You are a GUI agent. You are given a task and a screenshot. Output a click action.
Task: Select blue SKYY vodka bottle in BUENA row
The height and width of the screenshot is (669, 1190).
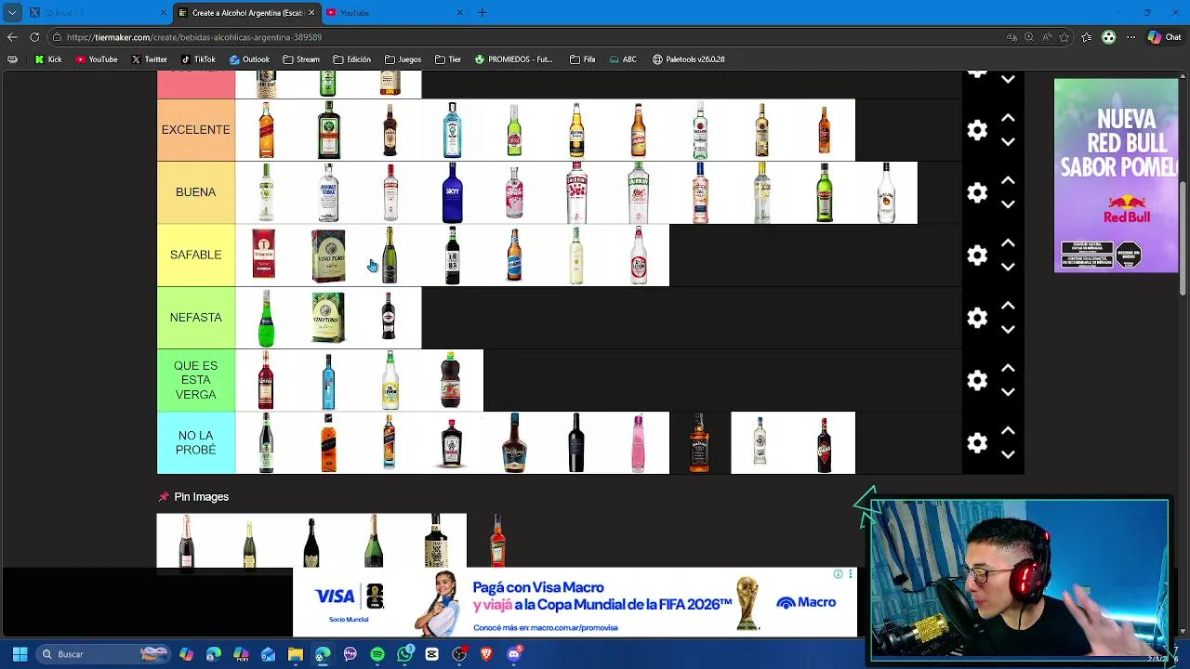(x=452, y=192)
